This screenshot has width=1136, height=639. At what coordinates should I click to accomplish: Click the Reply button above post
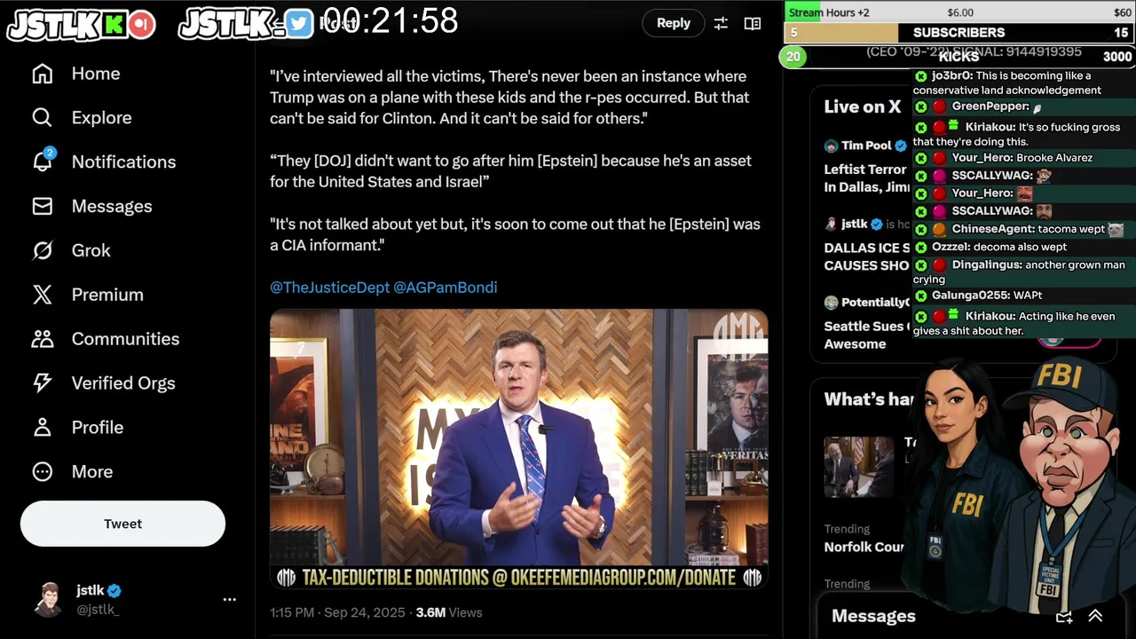[x=674, y=23]
